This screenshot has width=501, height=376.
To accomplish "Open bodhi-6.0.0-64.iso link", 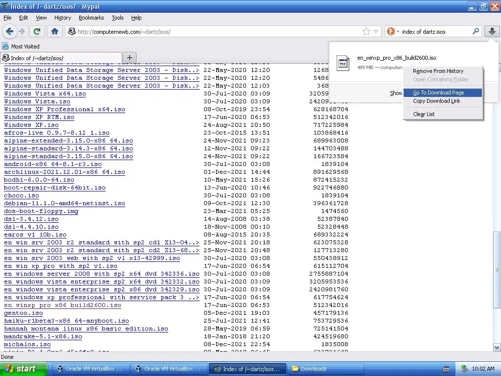I will pyautogui.click(x=39, y=180).
